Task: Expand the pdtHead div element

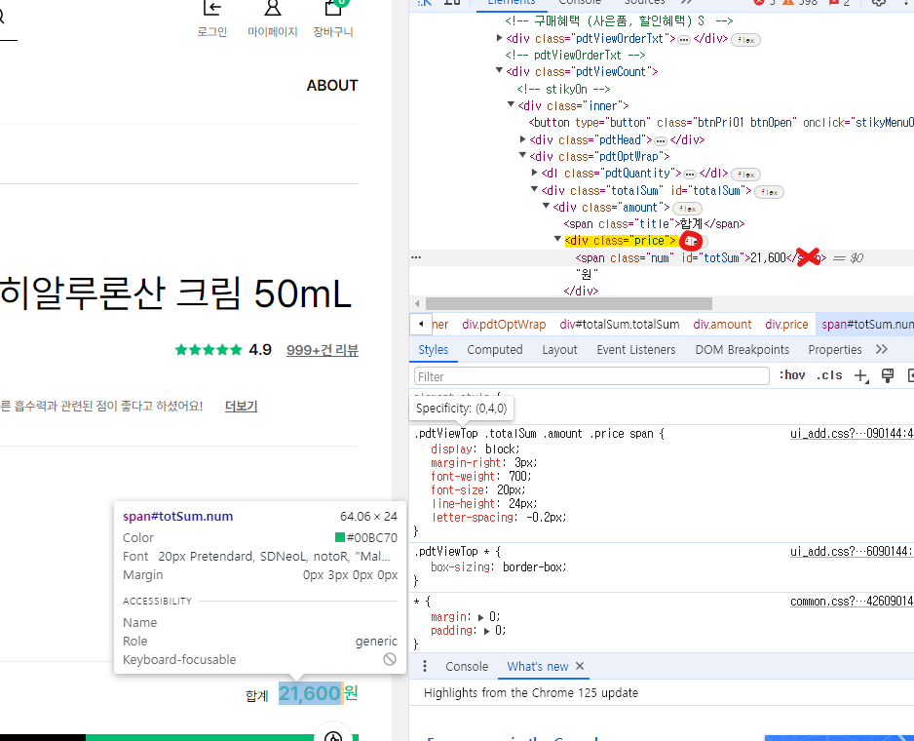Action: tap(523, 139)
